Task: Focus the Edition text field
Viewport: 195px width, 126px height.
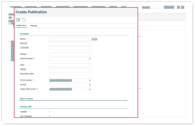Action: (x=70, y=69)
